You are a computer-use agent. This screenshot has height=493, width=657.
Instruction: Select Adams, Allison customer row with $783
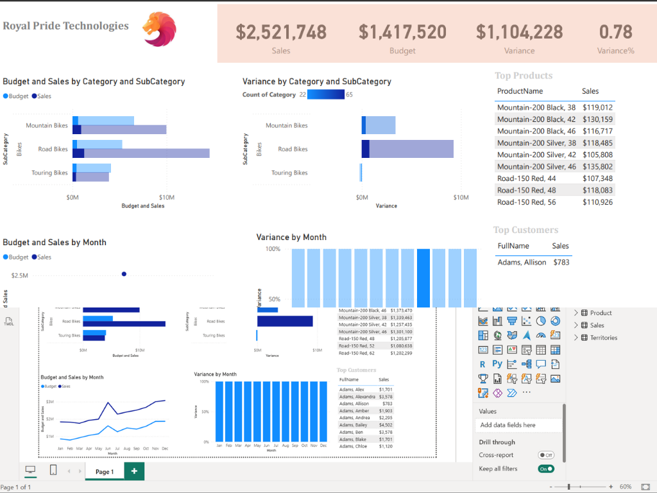tap(533, 263)
